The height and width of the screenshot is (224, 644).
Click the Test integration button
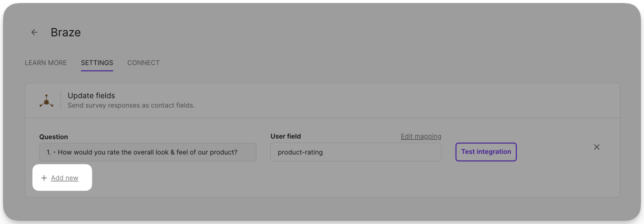coord(485,151)
